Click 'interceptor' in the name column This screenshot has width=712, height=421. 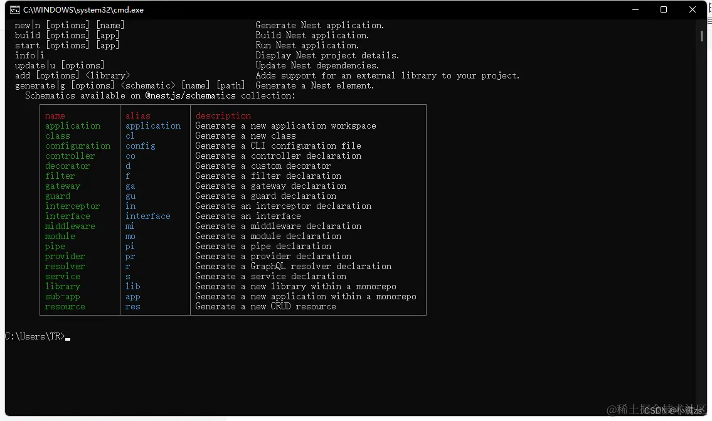73,206
